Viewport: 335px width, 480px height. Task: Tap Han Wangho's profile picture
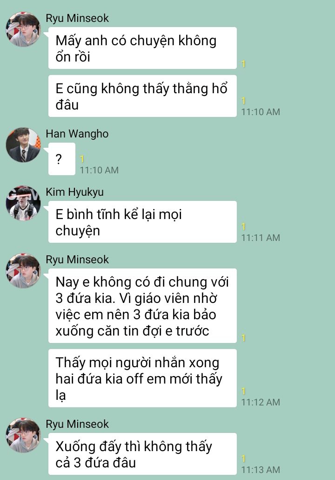tap(23, 145)
